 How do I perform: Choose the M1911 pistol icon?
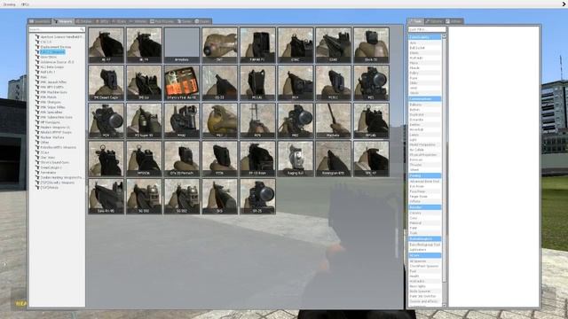[x=334, y=82]
